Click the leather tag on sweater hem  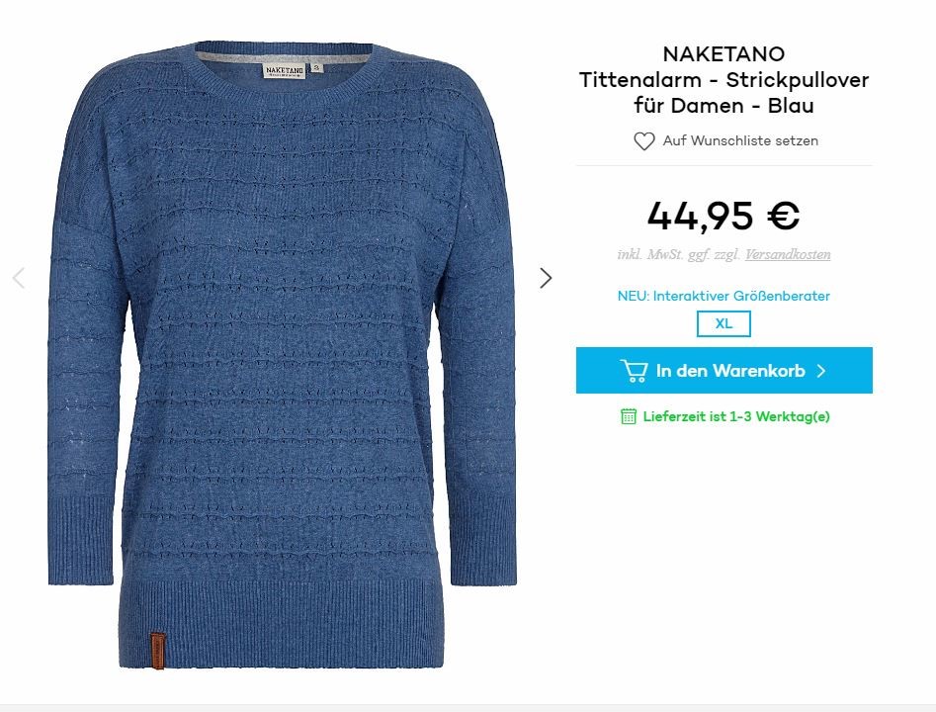click(x=157, y=651)
